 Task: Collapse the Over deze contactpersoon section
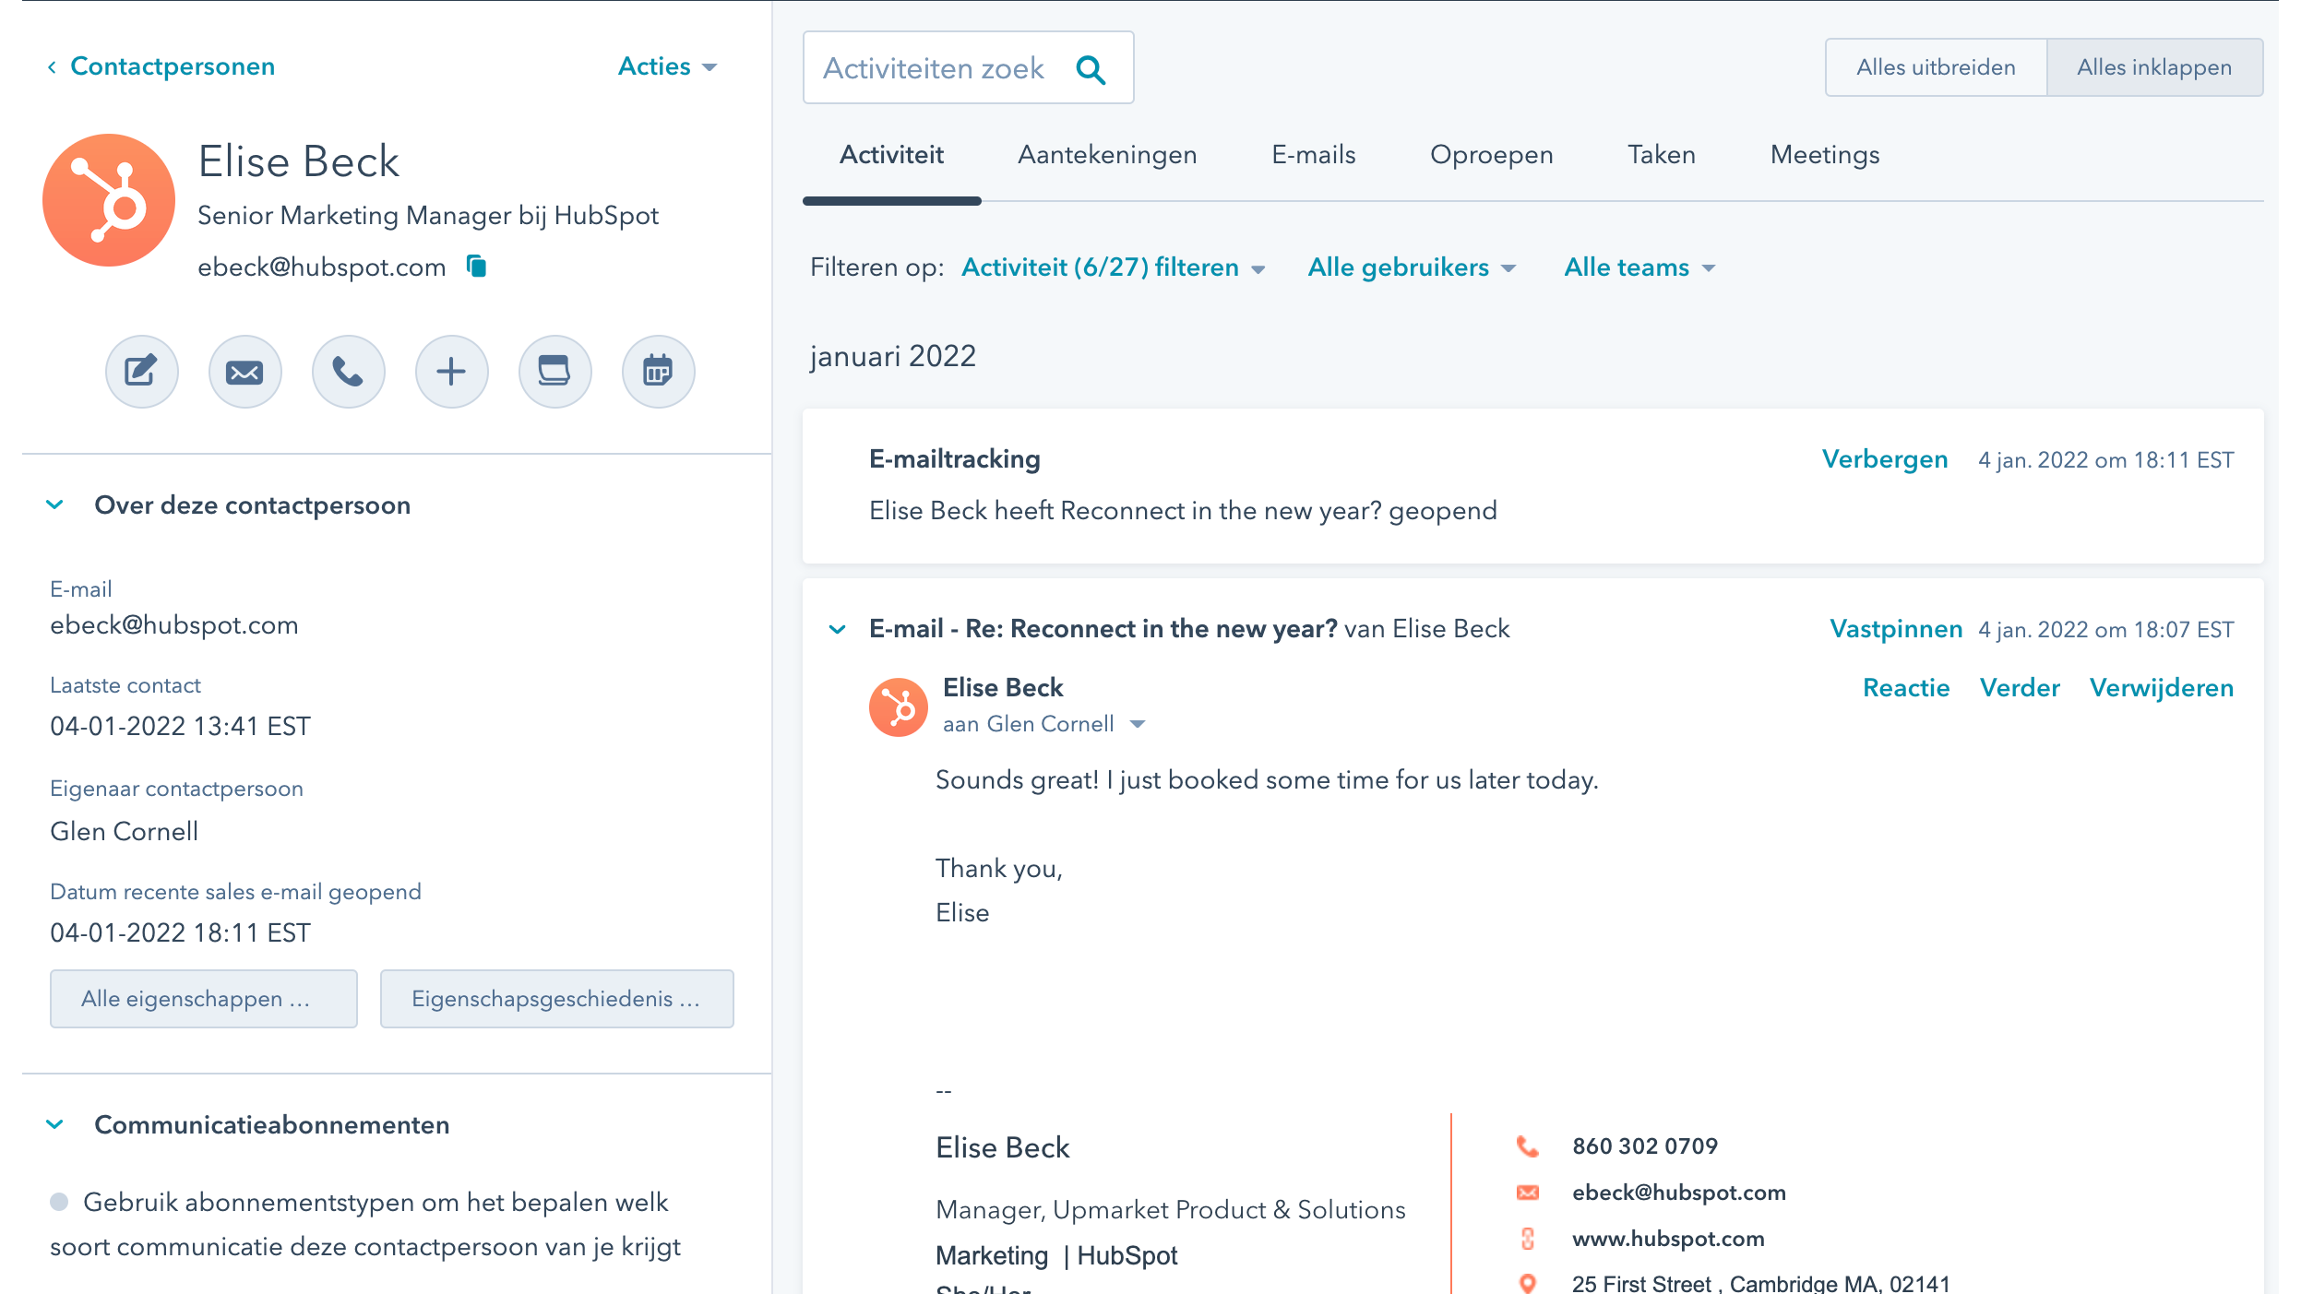click(x=56, y=504)
